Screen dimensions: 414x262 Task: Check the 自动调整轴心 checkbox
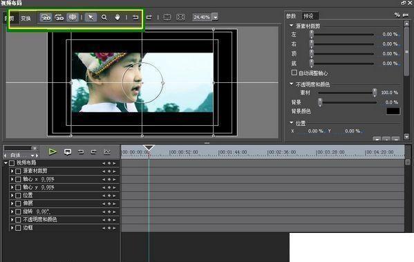click(x=294, y=73)
